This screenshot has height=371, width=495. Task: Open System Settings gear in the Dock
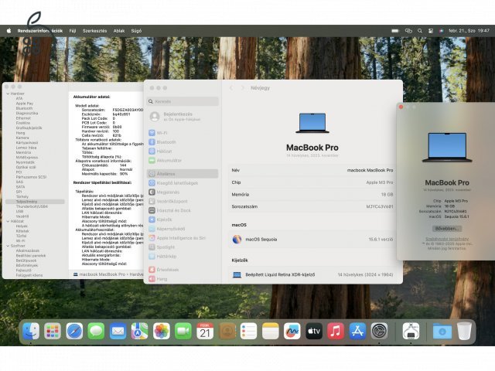point(379,332)
